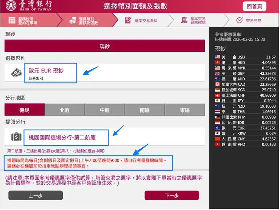The width and height of the screenshot is (280, 210).
Task: Click the Swiss flag by CHF
Action: [x=217, y=95]
